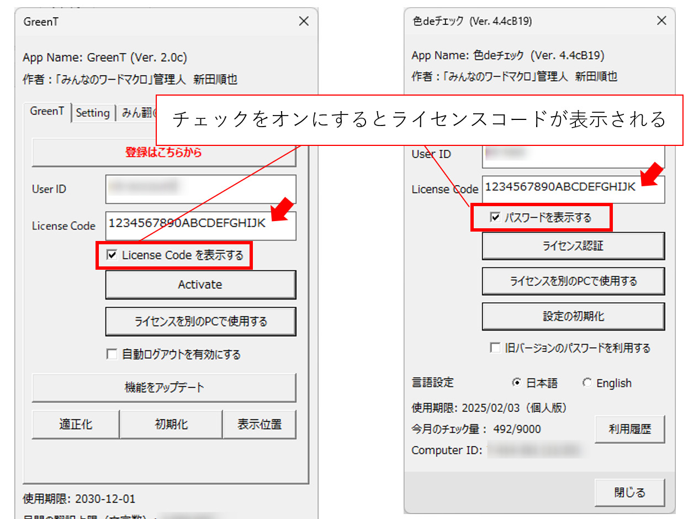Image resolution: width=699 pixels, height=519 pixels.
Task: Enable 旧バージョンのパスワードを利用する checkbox
Action: point(495,348)
